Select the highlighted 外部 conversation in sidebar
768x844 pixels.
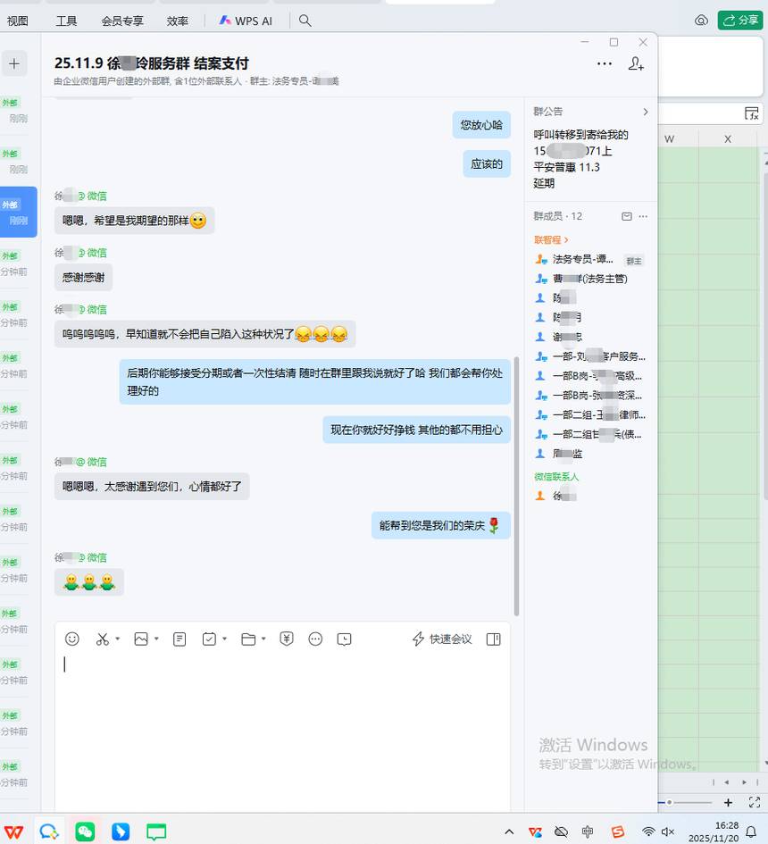pyautogui.click(x=18, y=212)
